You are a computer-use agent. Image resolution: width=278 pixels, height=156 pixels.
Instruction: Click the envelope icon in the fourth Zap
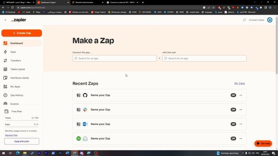coord(85,139)
